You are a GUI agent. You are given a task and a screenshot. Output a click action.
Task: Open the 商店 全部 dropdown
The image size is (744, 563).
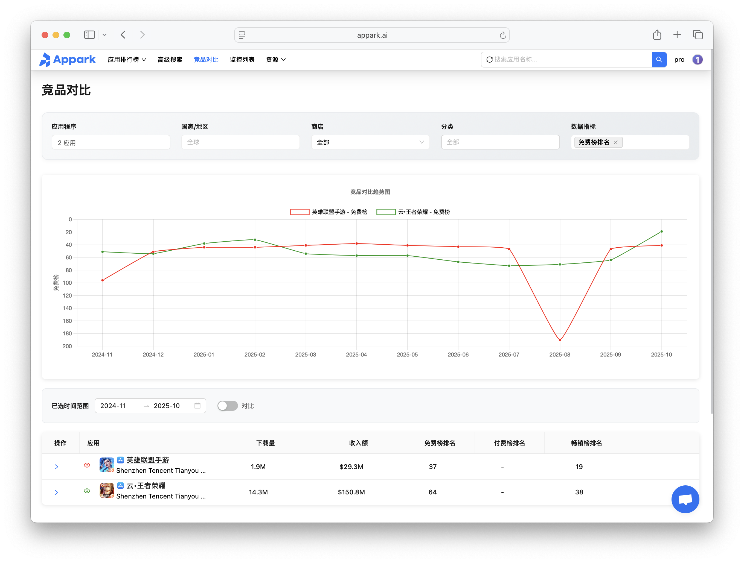pos(370,142)
